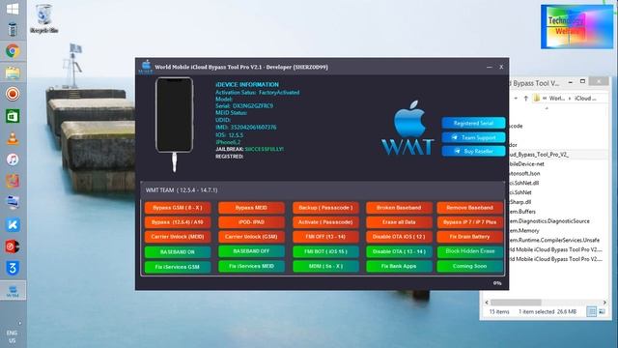Viewport: 618px width, 348px height.
Task: Open Google Chrome from the taskbar
Action: click(x=13, y=51)
